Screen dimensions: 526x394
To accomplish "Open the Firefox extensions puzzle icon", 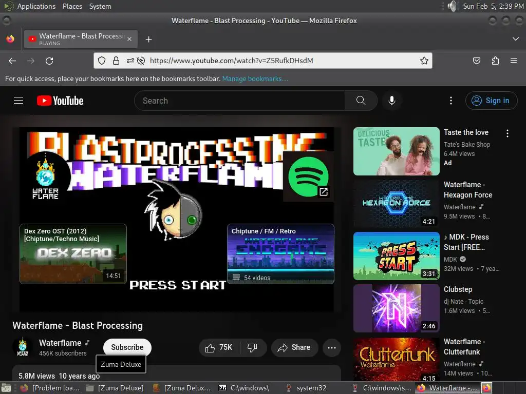I will point(495,61).
